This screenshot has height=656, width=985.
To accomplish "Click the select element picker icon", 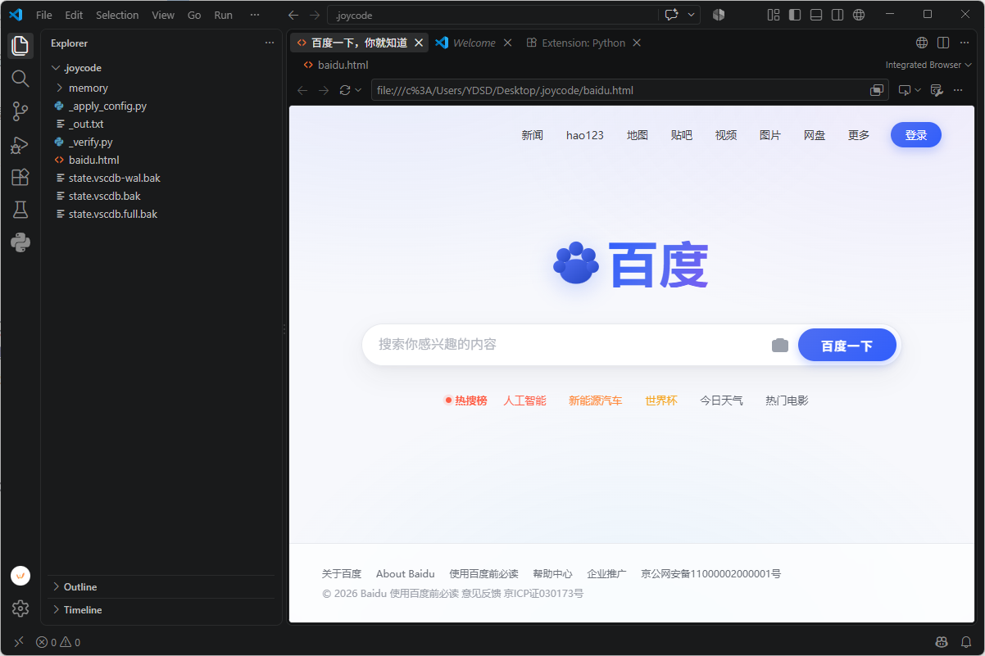I will click(x=905, y=90).
